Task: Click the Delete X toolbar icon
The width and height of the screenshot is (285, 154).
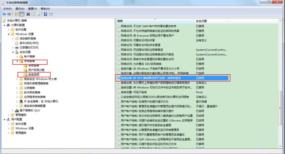Action: 28,14
